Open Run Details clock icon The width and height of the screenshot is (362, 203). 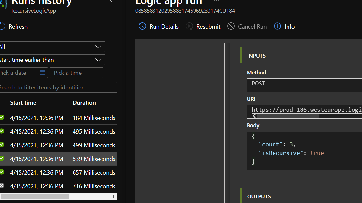(142, 26)
